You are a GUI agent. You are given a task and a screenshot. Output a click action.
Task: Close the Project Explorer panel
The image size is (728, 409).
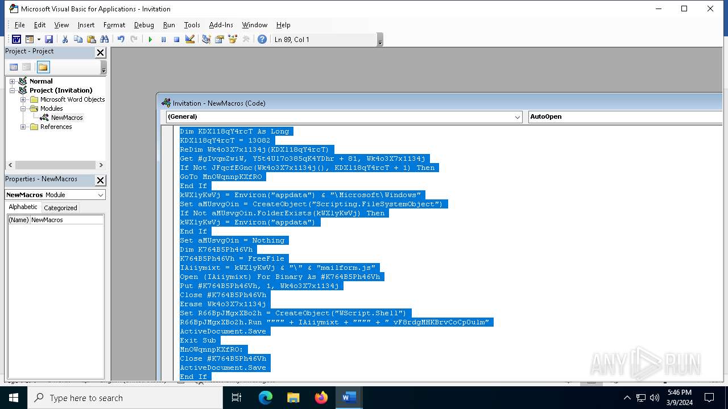click(x=100, y=52)
